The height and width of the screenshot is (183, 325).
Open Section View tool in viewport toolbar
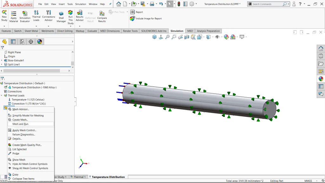[x=187, y=37]
